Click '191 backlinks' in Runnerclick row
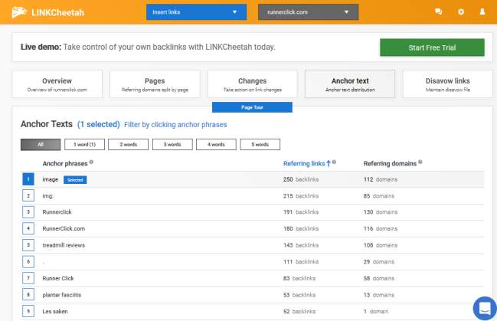The image size is (497, 321). 301,212
